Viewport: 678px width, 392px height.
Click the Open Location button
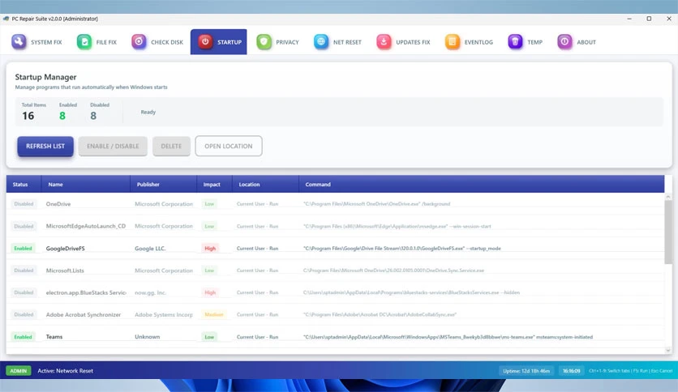(x=229, y=146)
